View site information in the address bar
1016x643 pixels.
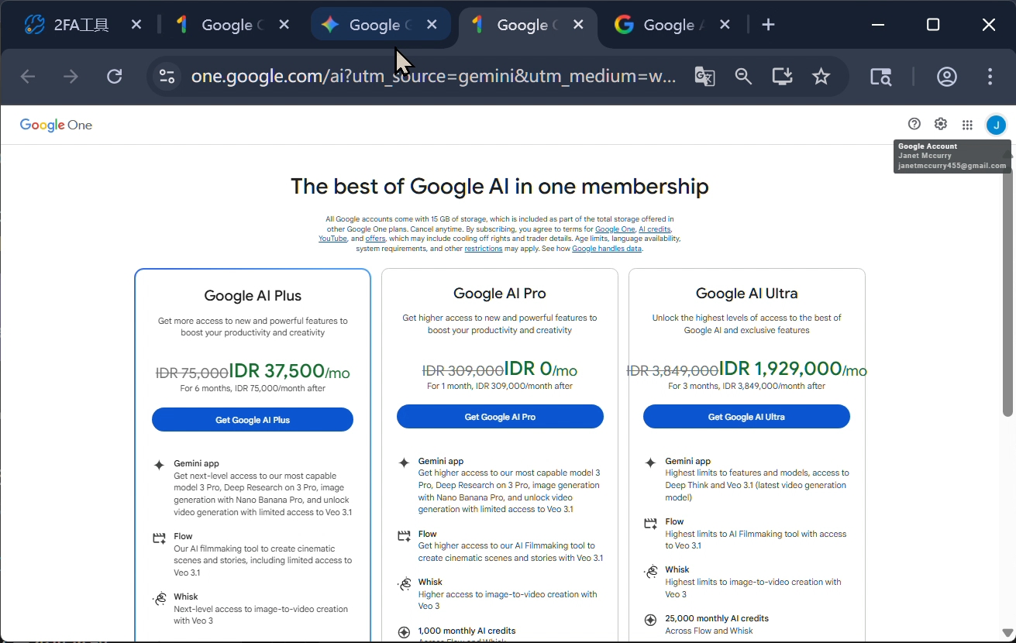[167, 76]
